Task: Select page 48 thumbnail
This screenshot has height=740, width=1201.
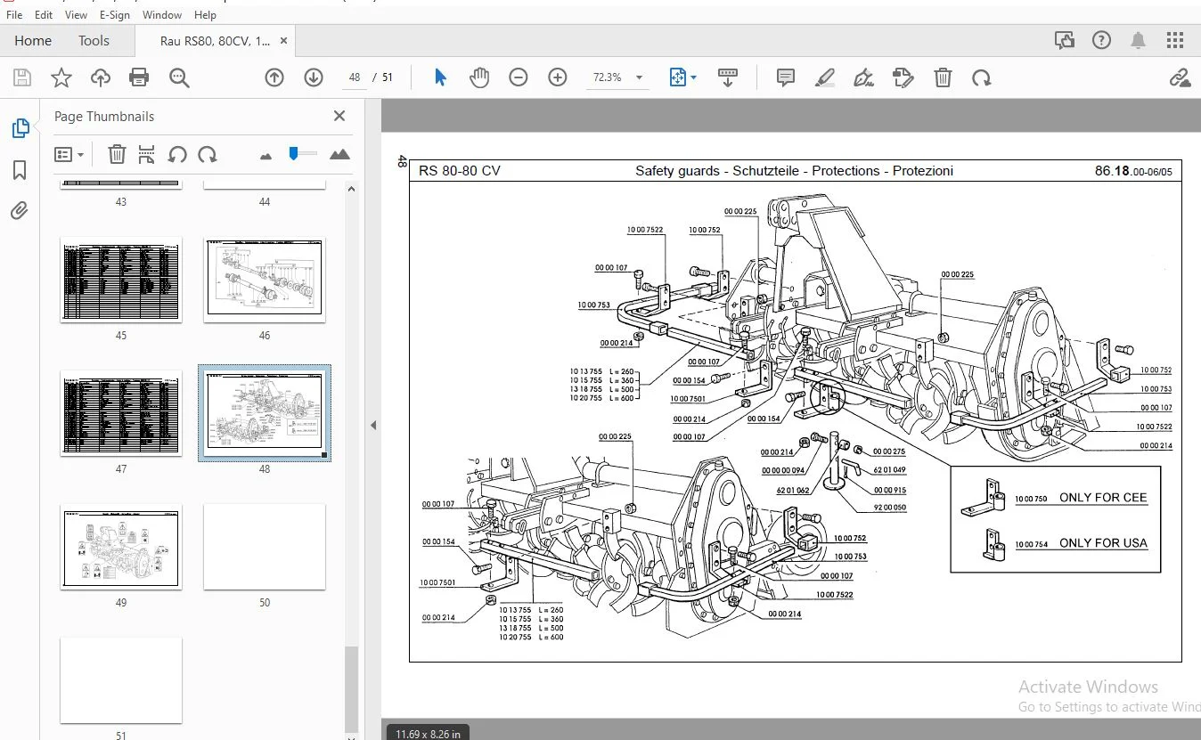Action: [x=265, y=413]
